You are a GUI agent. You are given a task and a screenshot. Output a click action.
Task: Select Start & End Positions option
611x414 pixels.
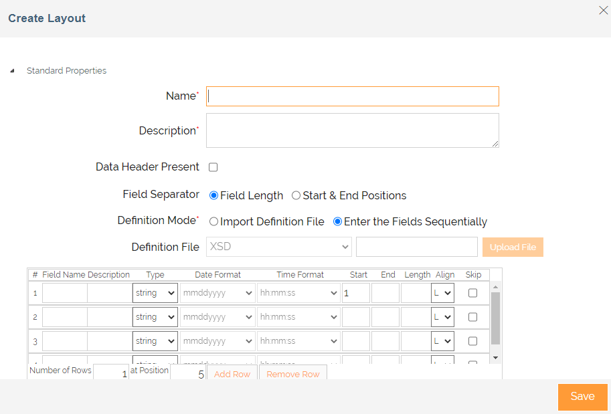296,196
